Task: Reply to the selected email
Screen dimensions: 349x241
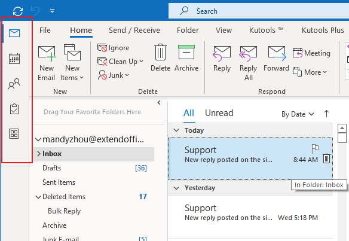Action: click(222, 59)
